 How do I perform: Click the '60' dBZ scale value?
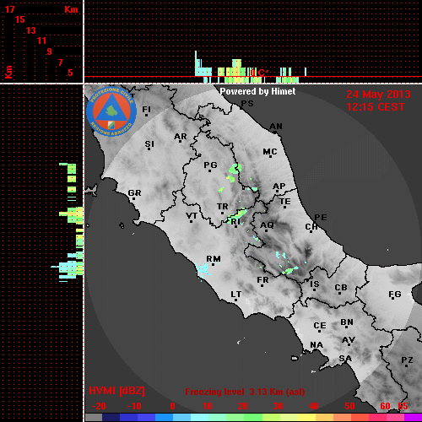(x=385, y=406)
